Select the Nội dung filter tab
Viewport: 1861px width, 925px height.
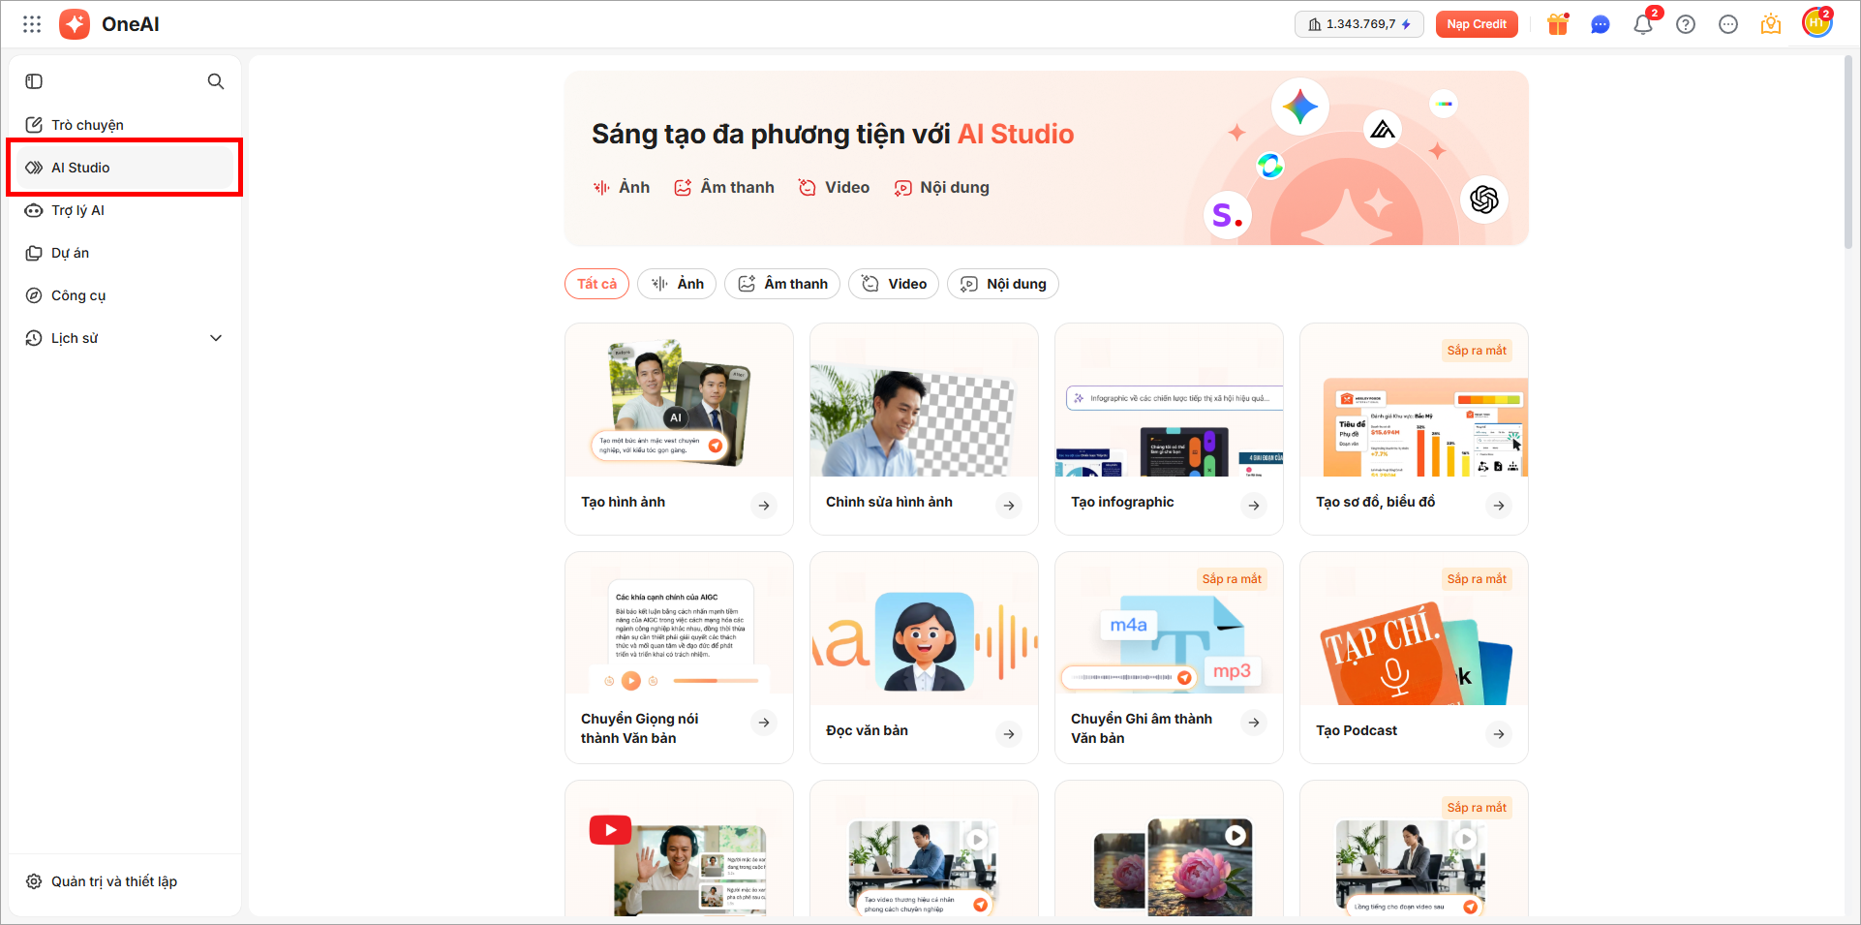coord(1003,284)
